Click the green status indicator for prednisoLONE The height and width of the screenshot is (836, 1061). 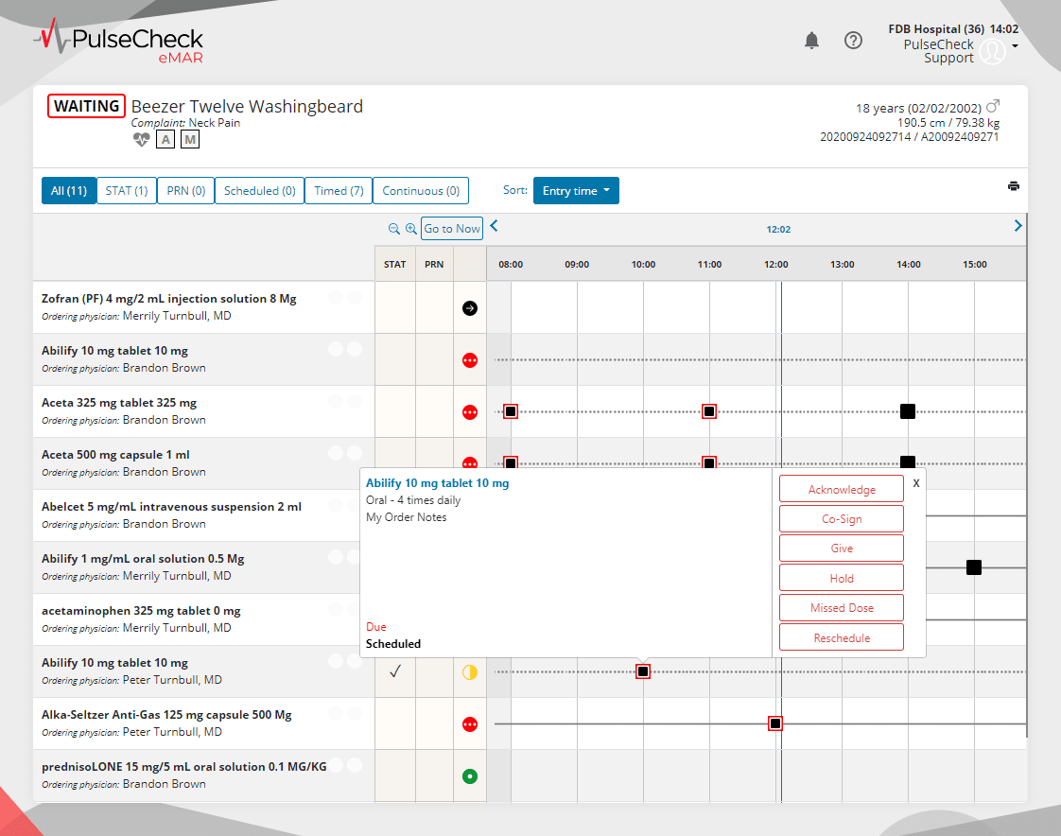click(x=469, y=775)
